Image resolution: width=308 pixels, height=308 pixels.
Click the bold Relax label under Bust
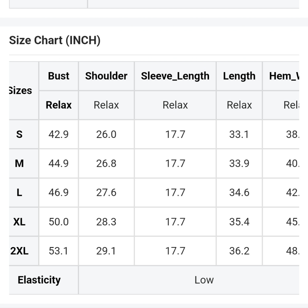[x=59, y=105]
